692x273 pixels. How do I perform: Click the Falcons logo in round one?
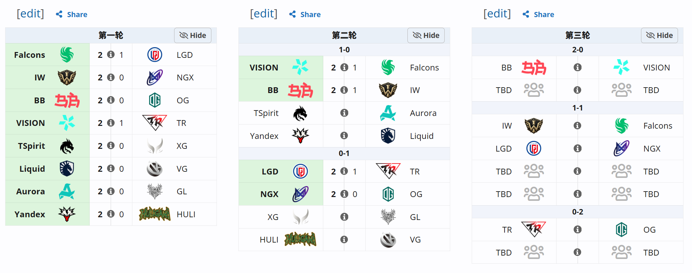pyautogui.click(x=67, y=55)
